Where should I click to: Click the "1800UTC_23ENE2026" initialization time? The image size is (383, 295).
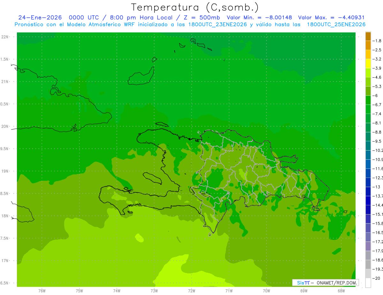217,25
